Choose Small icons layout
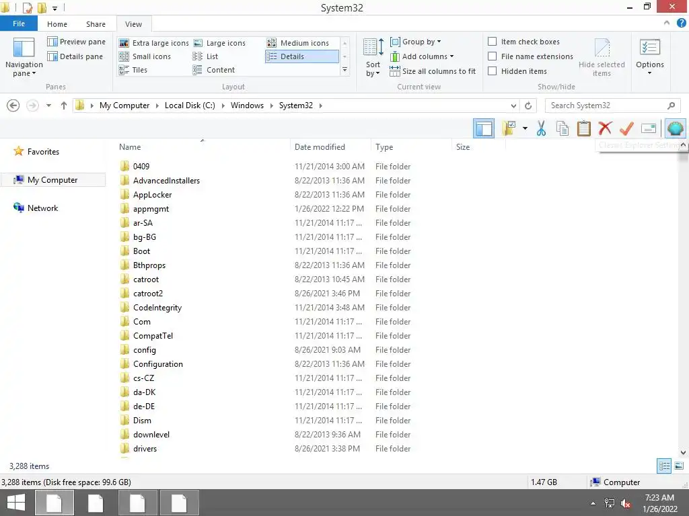 [145, 56]
